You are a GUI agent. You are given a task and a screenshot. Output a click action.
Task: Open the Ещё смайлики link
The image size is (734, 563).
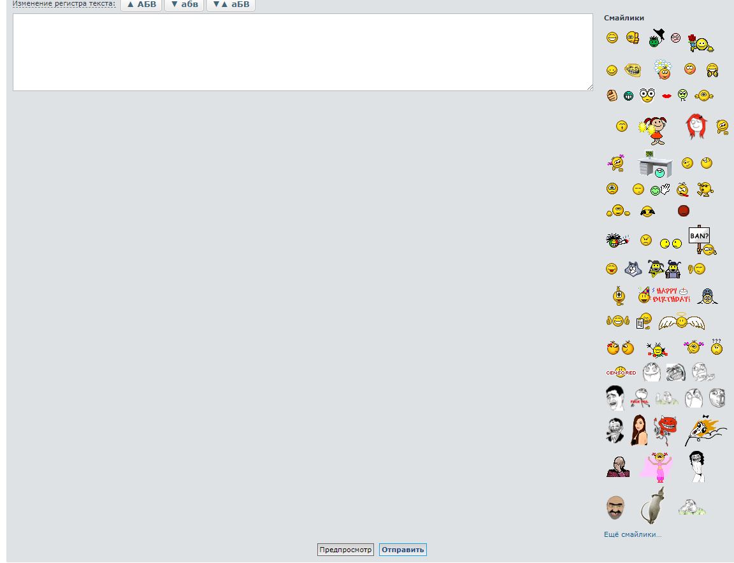tap(632, 534)
